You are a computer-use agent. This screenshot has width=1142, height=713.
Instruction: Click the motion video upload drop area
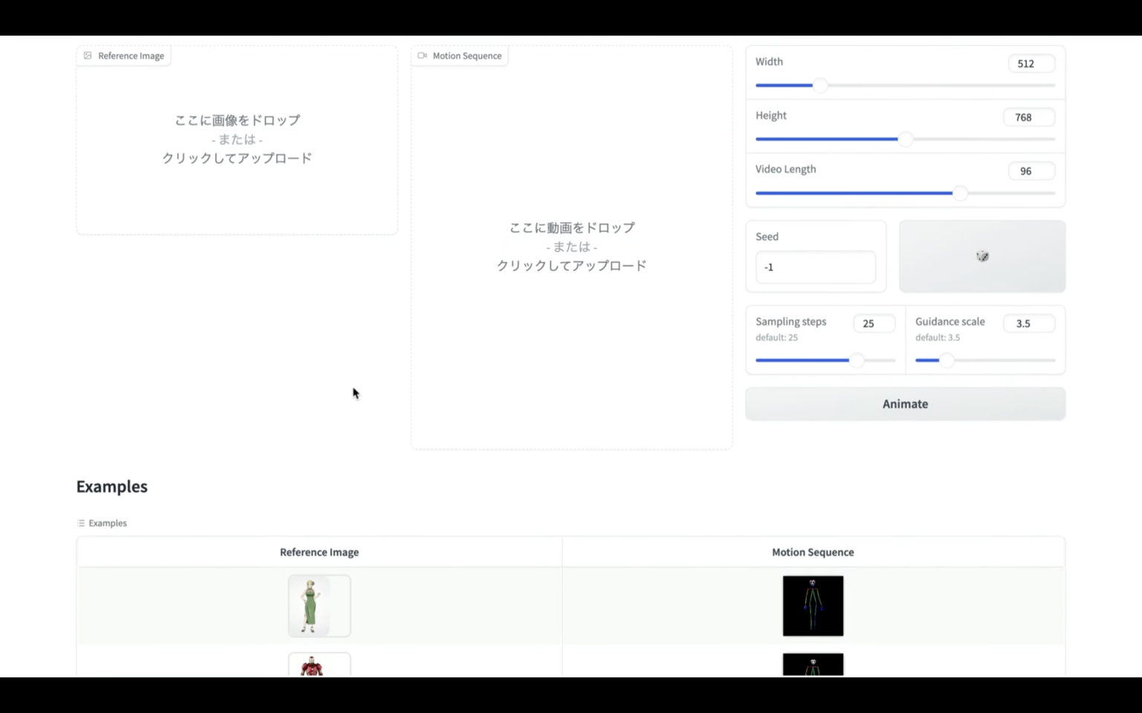571,247
